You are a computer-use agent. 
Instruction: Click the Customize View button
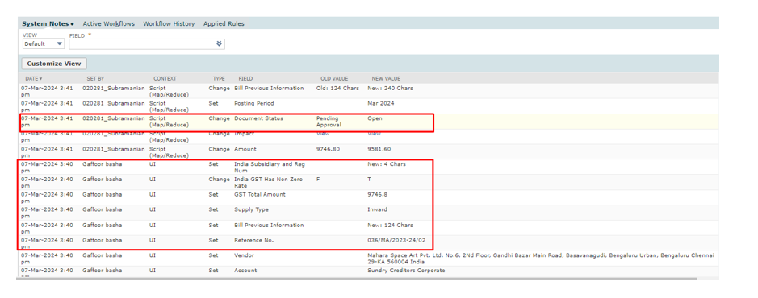(x=54, y=64)
